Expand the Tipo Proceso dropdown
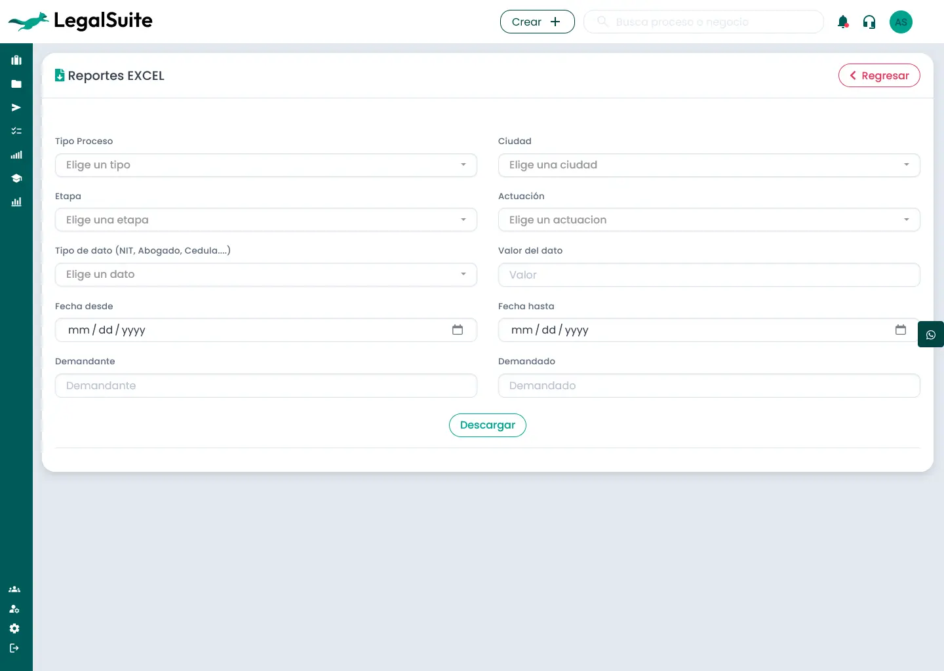Screen dimensions: 944x671 click(265, 165)
